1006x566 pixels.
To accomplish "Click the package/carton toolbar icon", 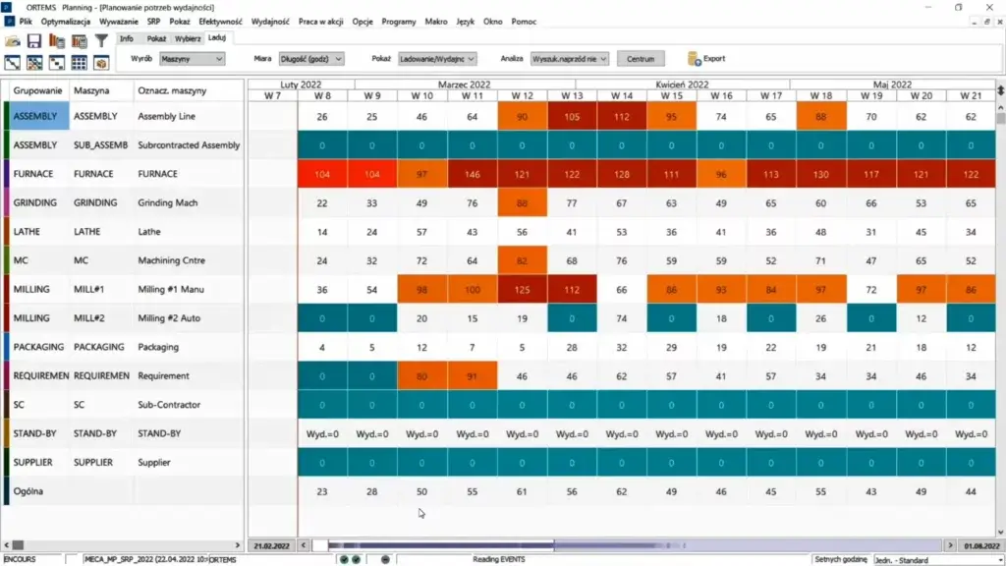I will point(100,63).
